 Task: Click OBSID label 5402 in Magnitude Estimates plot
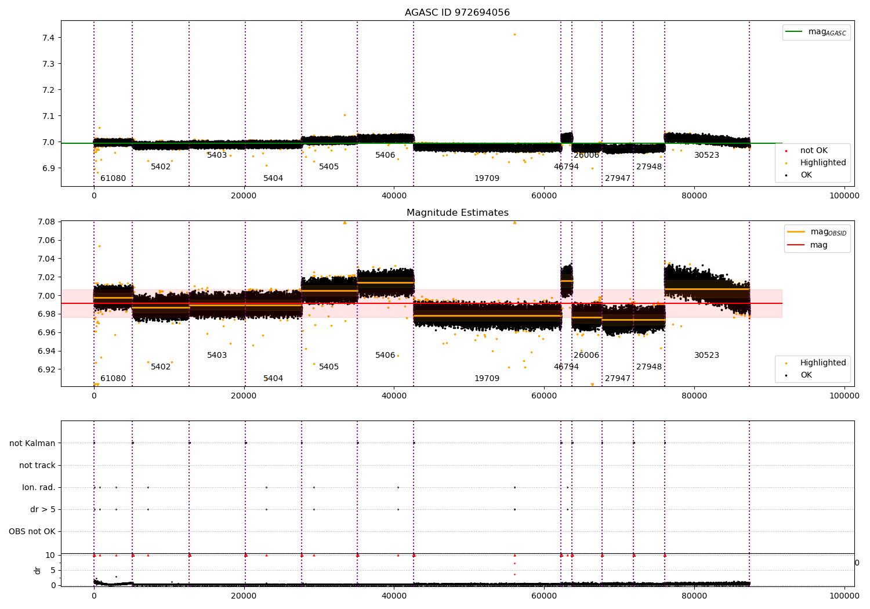(161, 367)
